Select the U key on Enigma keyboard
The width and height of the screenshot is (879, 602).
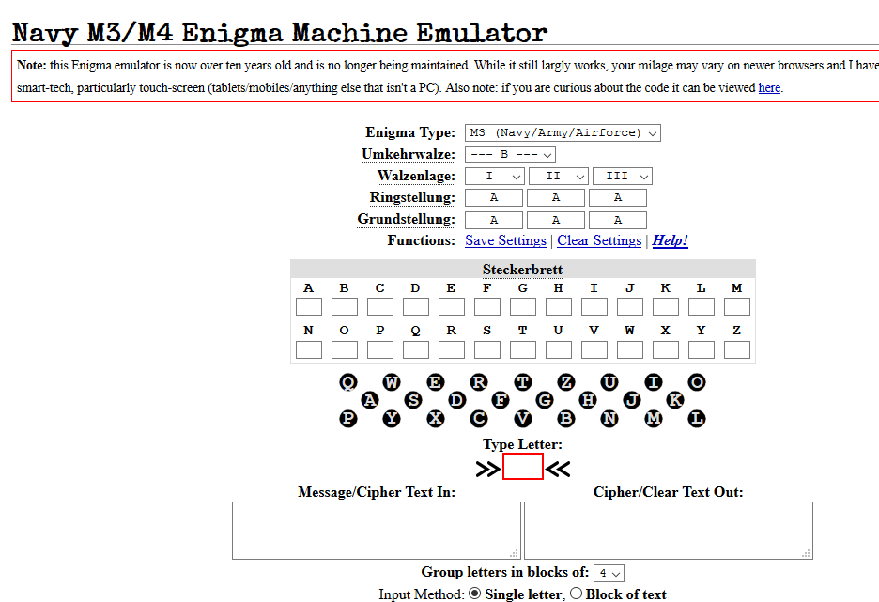(x=609, y=382)
